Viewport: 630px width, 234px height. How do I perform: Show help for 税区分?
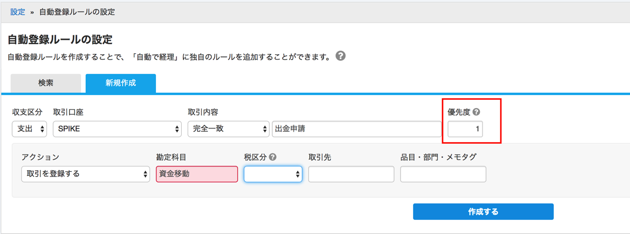pos(272,157)
